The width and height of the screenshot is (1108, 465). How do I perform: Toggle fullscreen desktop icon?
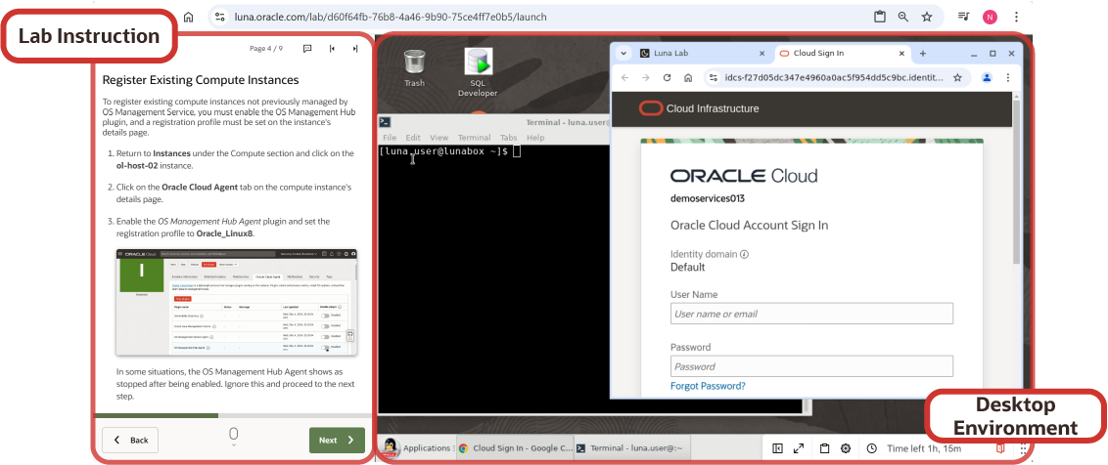click(799, 448)
